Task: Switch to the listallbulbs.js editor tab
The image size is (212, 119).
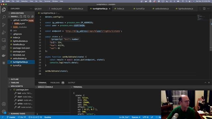Action: (77, 9)
